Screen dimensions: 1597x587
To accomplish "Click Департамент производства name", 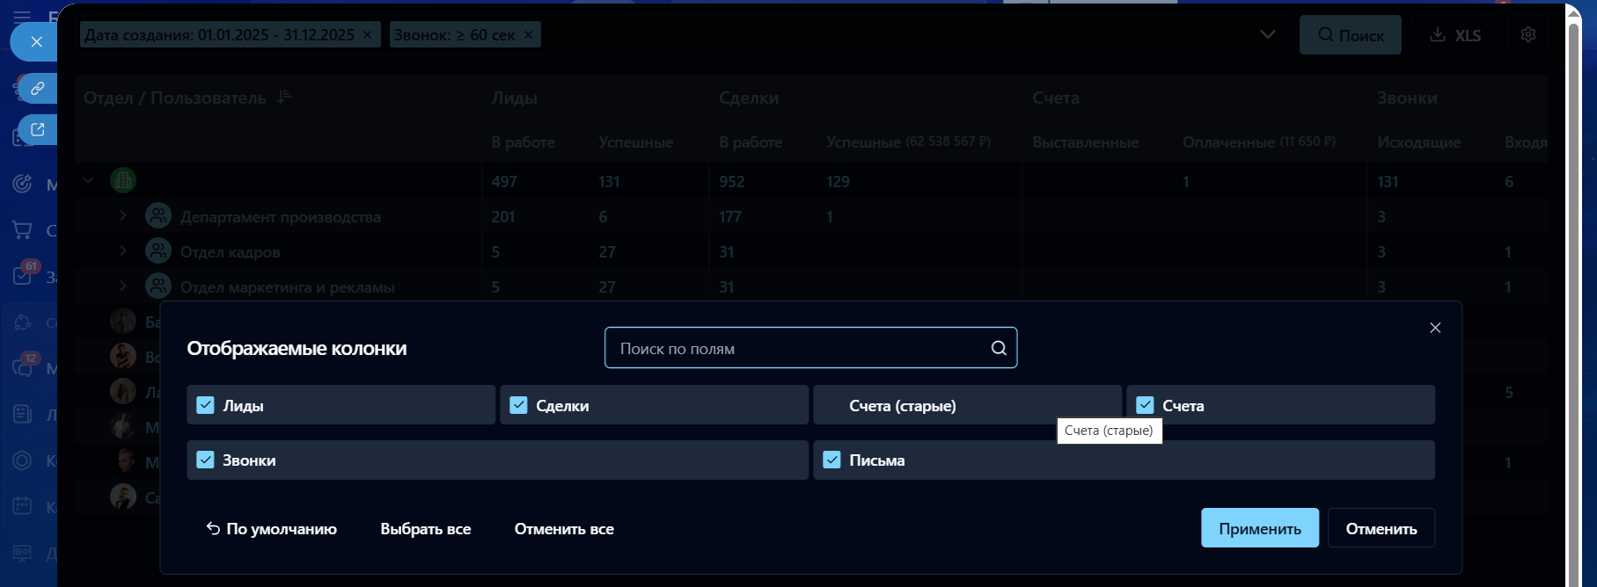I will [x=281, y=216].
